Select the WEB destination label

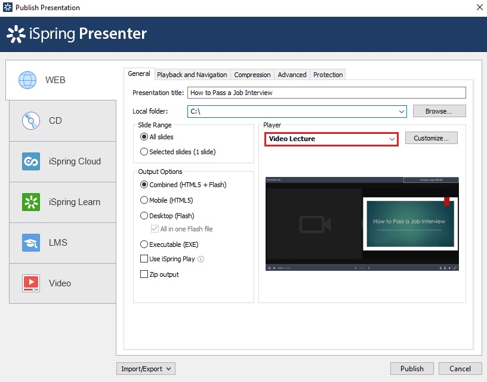point(56,80)
